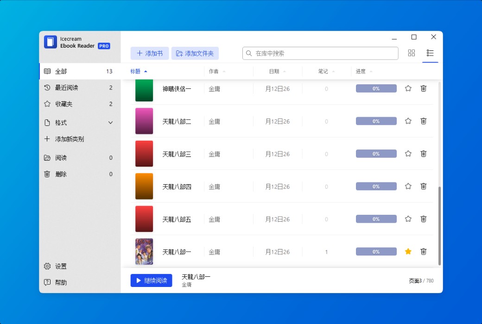Click the 天龍八部四 cover thumbnail
The image size is (482, 324).
144,186
